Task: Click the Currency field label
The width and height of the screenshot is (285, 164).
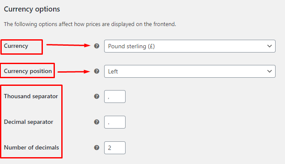Action: [16, 46]
